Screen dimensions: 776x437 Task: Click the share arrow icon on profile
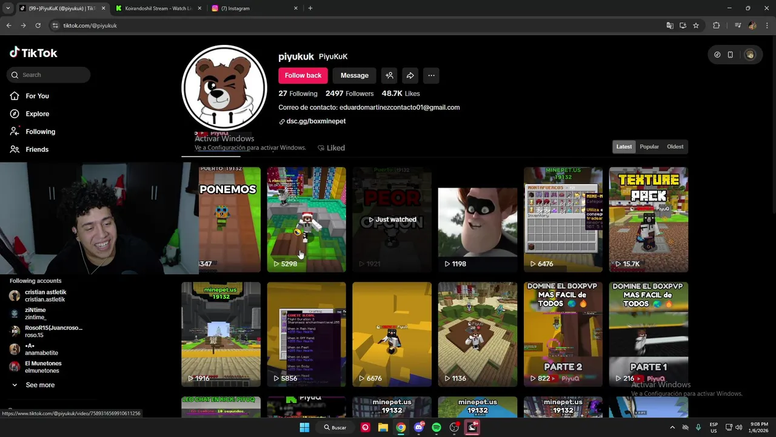410,75
